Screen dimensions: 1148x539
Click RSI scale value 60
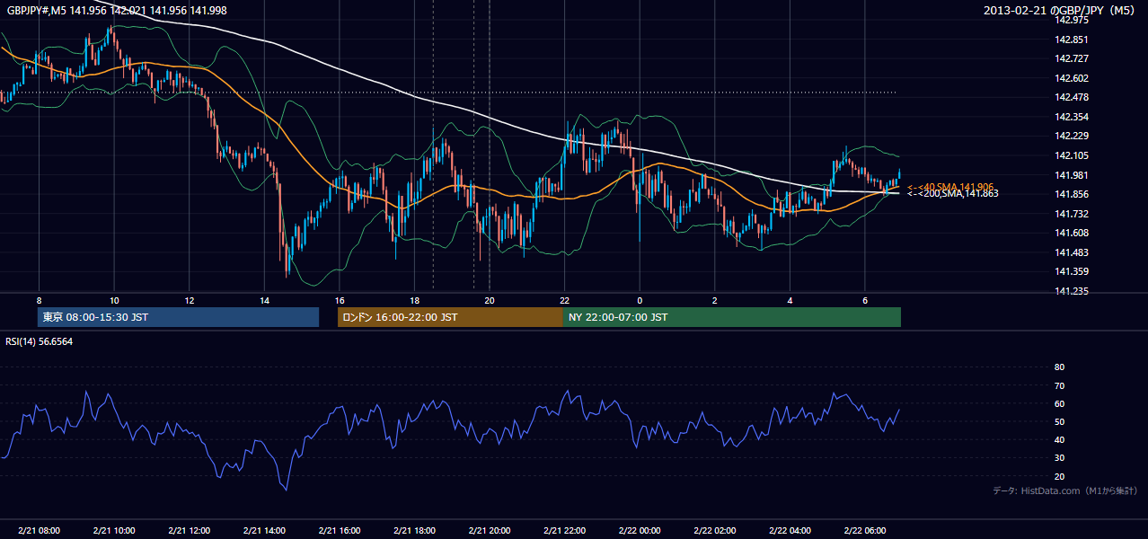[1059, 403]
